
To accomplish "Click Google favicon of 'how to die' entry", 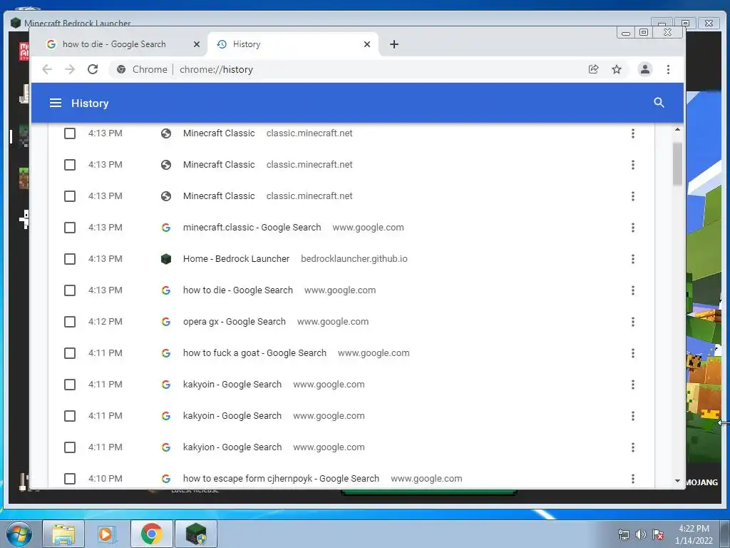I will coord(165,290).
